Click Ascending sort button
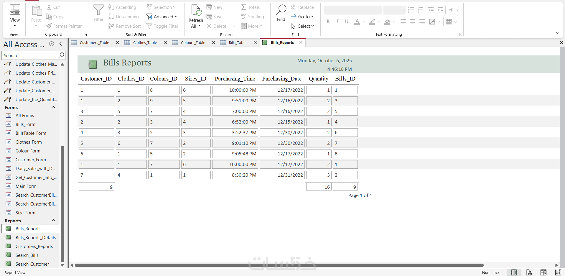 click(122, 7)
